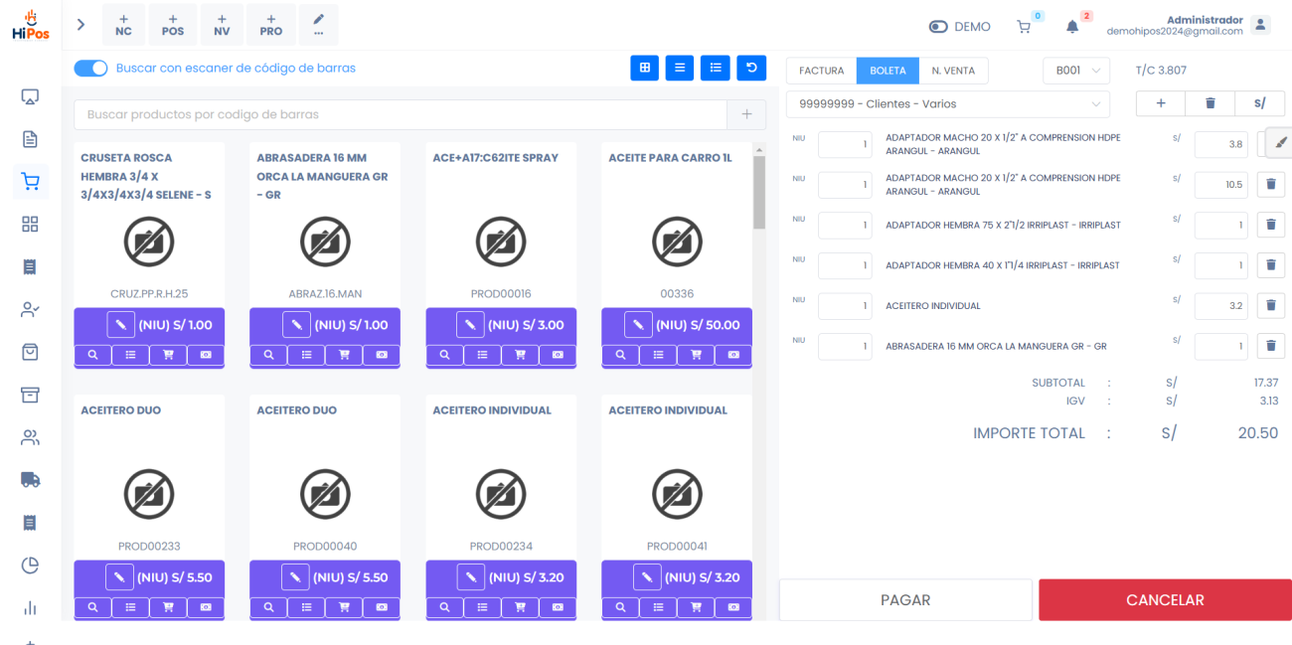Expand the Clientes Varios customer dropdown
This screenshot has height=645, width=1292.
[x=947, y=104]
